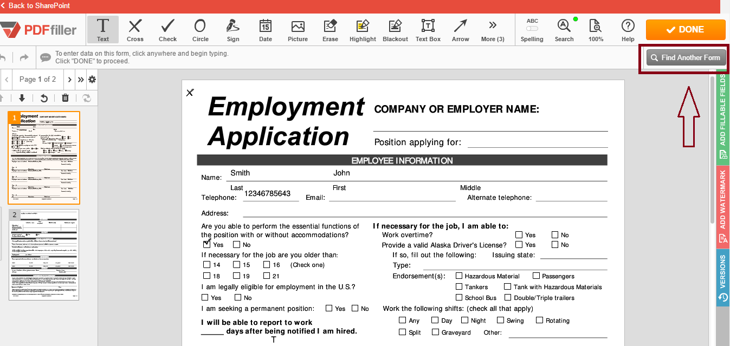Click the orange DONE button

(686, 30)
